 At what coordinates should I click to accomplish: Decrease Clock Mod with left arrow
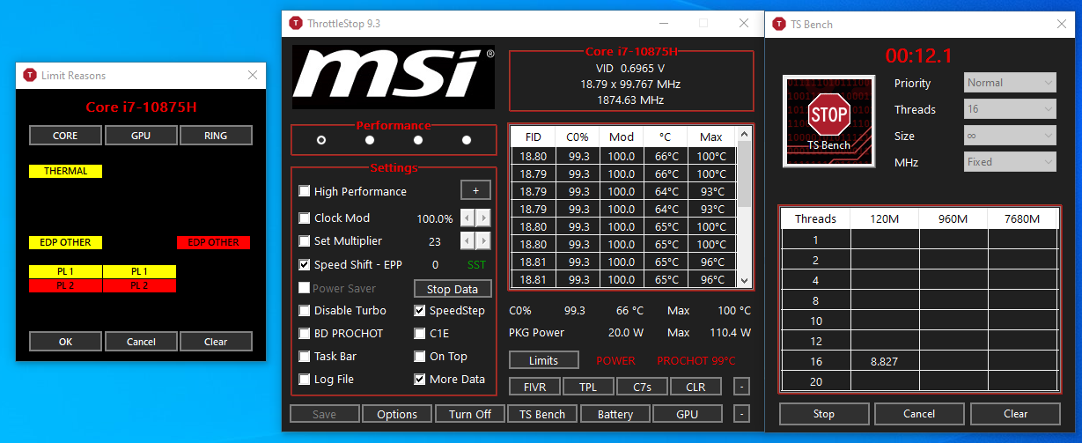[x=467, y=218]
